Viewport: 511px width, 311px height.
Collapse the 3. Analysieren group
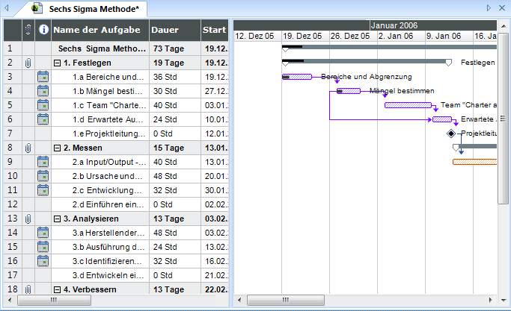[x=57, y=219]
